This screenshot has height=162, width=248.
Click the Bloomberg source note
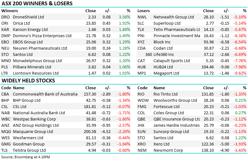coord(26,157)
